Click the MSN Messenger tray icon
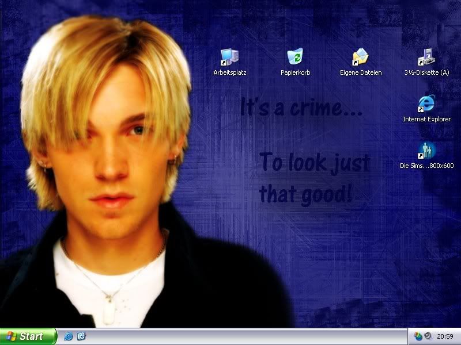This screenshot has height=345, width=461. coord(417,336)
